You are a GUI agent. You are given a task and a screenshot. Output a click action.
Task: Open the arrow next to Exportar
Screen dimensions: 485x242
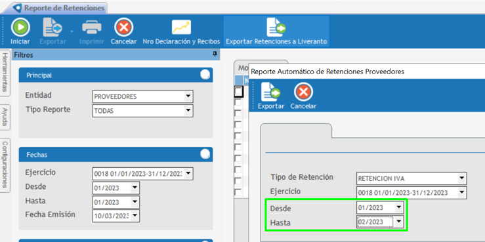pyautogui.click(x=72, y=31)
